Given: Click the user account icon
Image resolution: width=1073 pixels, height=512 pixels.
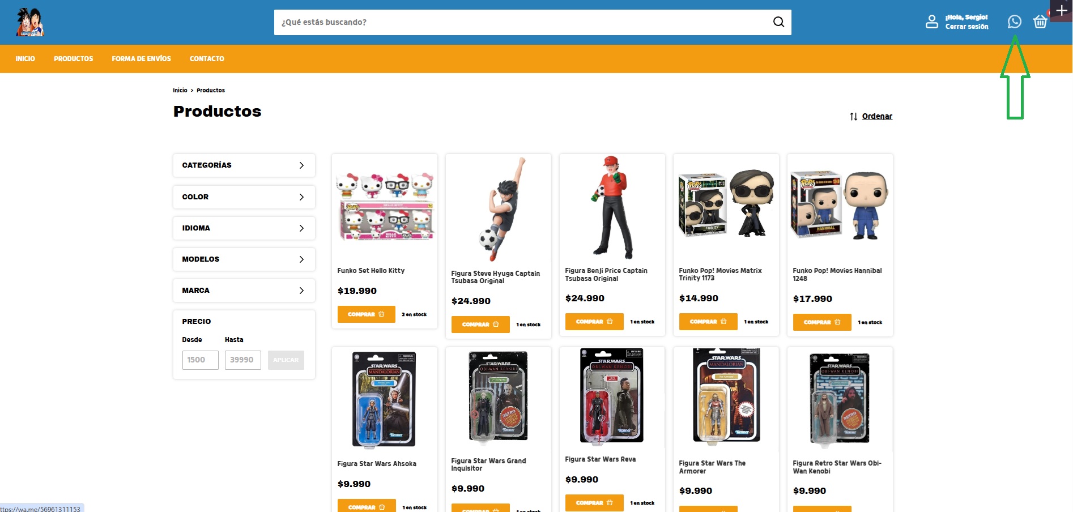Looking at the screenshot, I should (x=932, y=22).
